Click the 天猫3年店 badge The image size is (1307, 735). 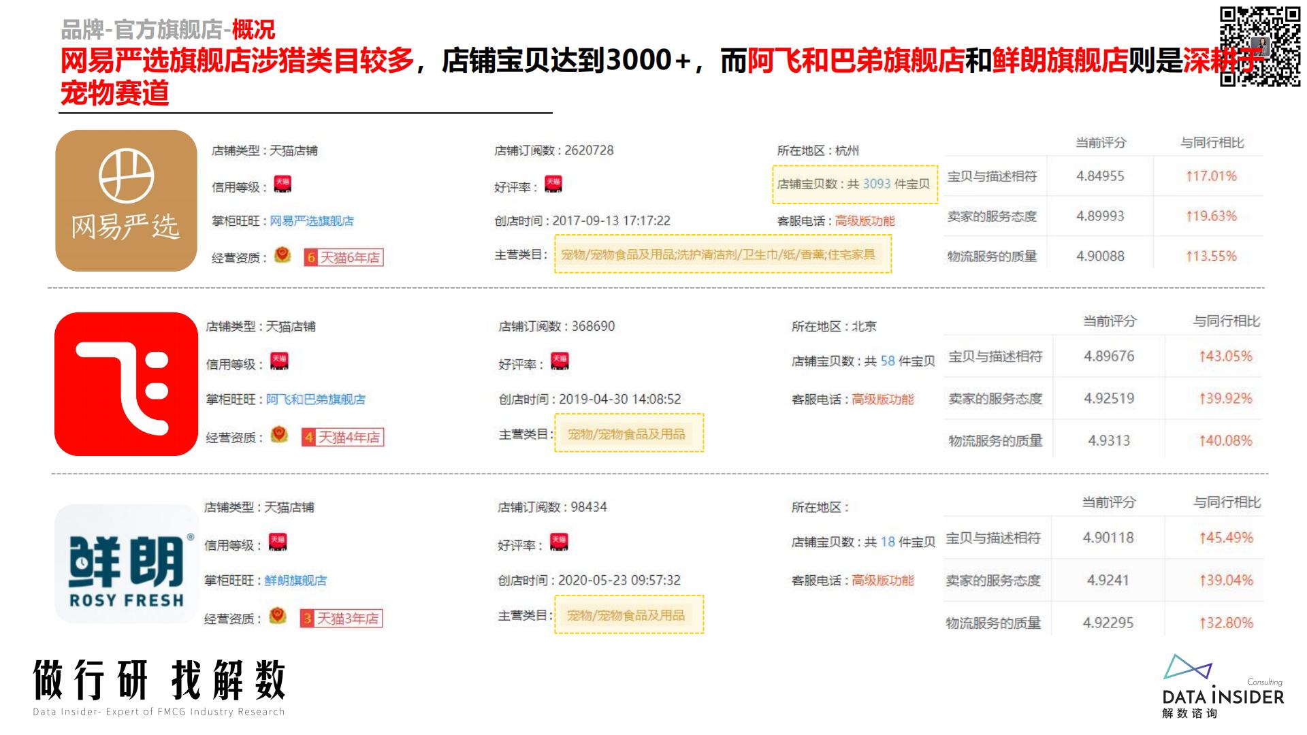click(341, 618)
